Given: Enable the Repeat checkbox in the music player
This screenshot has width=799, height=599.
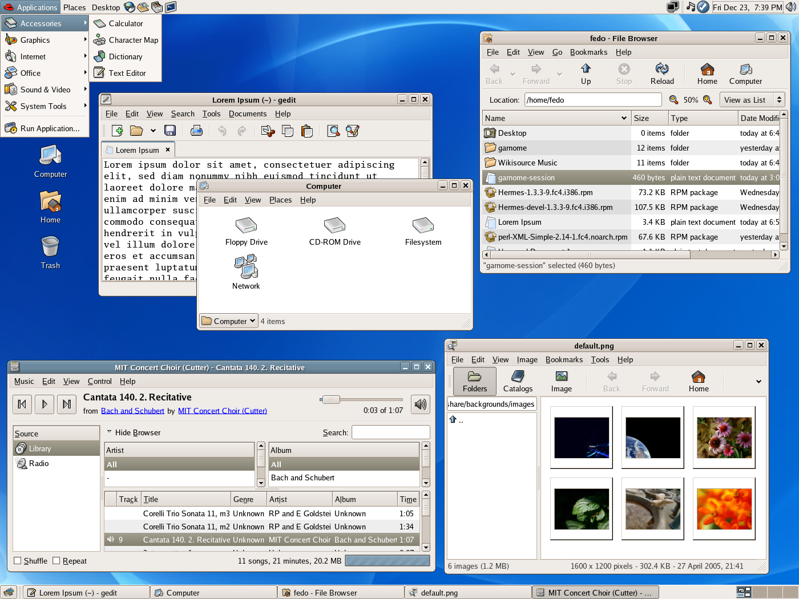Looking at the screenshot, I should point(57,561).
